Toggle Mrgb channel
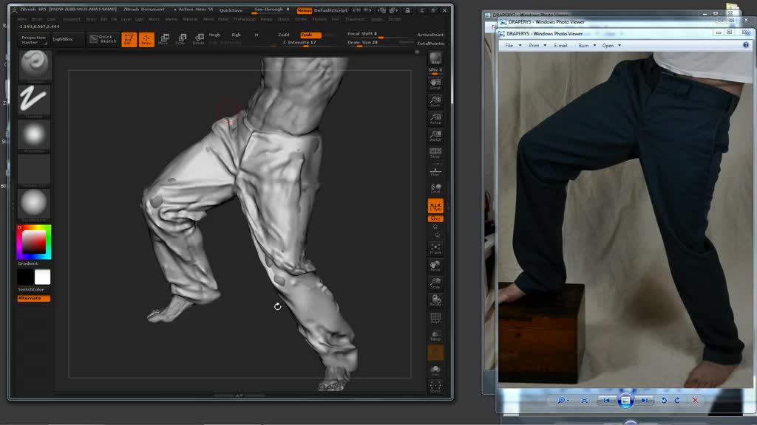The width and height of the screenshot is (757, 425). pos(214,35)
